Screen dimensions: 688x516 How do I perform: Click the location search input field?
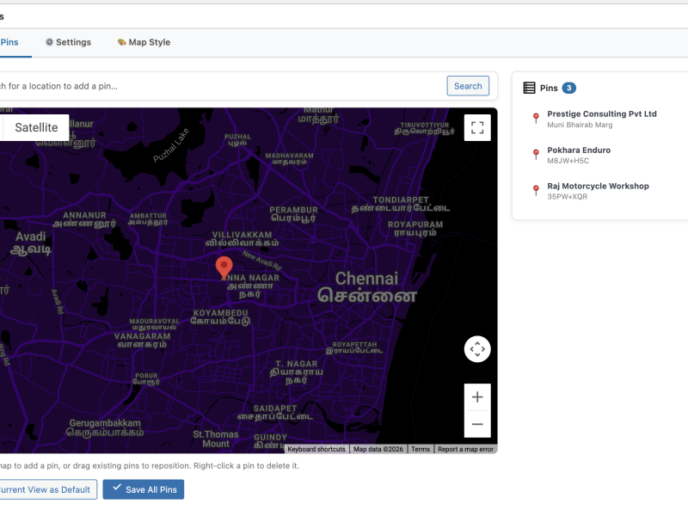tap(215, 85)
